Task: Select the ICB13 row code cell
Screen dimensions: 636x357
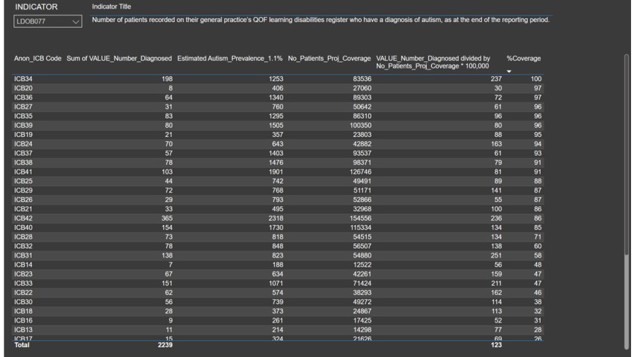Action: [x=23, y=329]
